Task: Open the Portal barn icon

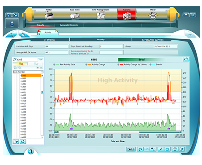Action: [x=49, y=16]
